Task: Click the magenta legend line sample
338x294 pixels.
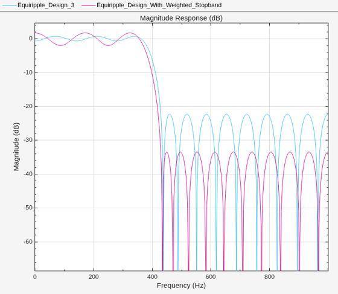Action: coord(88,5)
